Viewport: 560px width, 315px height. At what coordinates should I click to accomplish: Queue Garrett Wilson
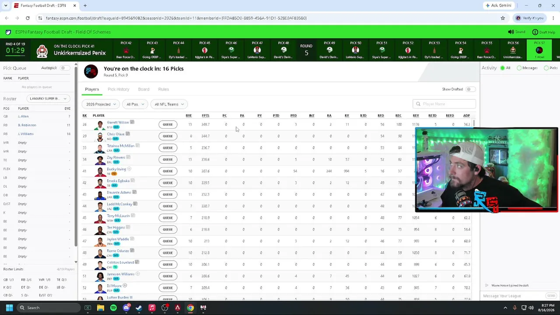168,124
